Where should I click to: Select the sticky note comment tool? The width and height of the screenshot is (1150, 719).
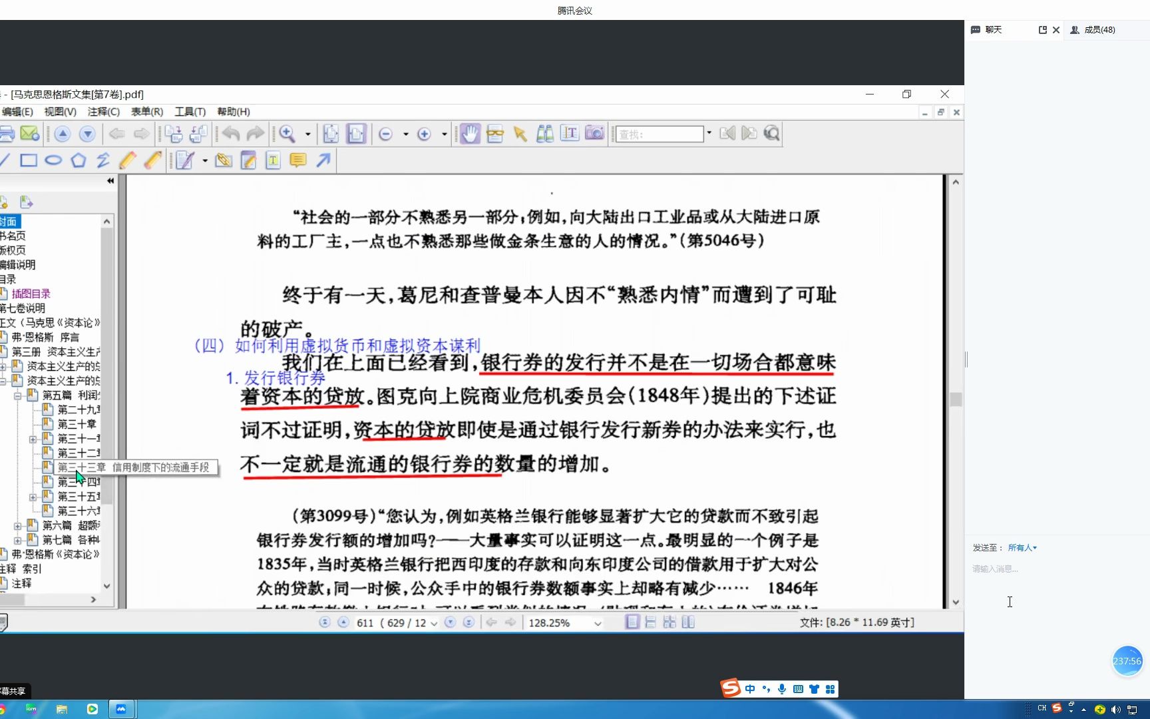[298, 160]
